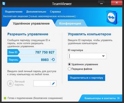Click the lock icon beside Личный пароль
The image size is (124, 103).
10,83
